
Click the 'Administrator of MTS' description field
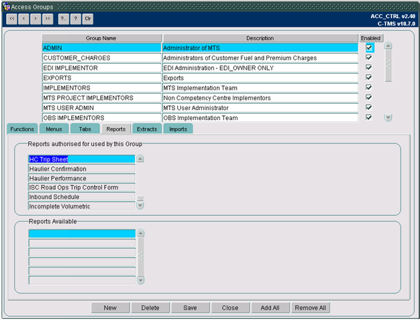pos(260,48)
